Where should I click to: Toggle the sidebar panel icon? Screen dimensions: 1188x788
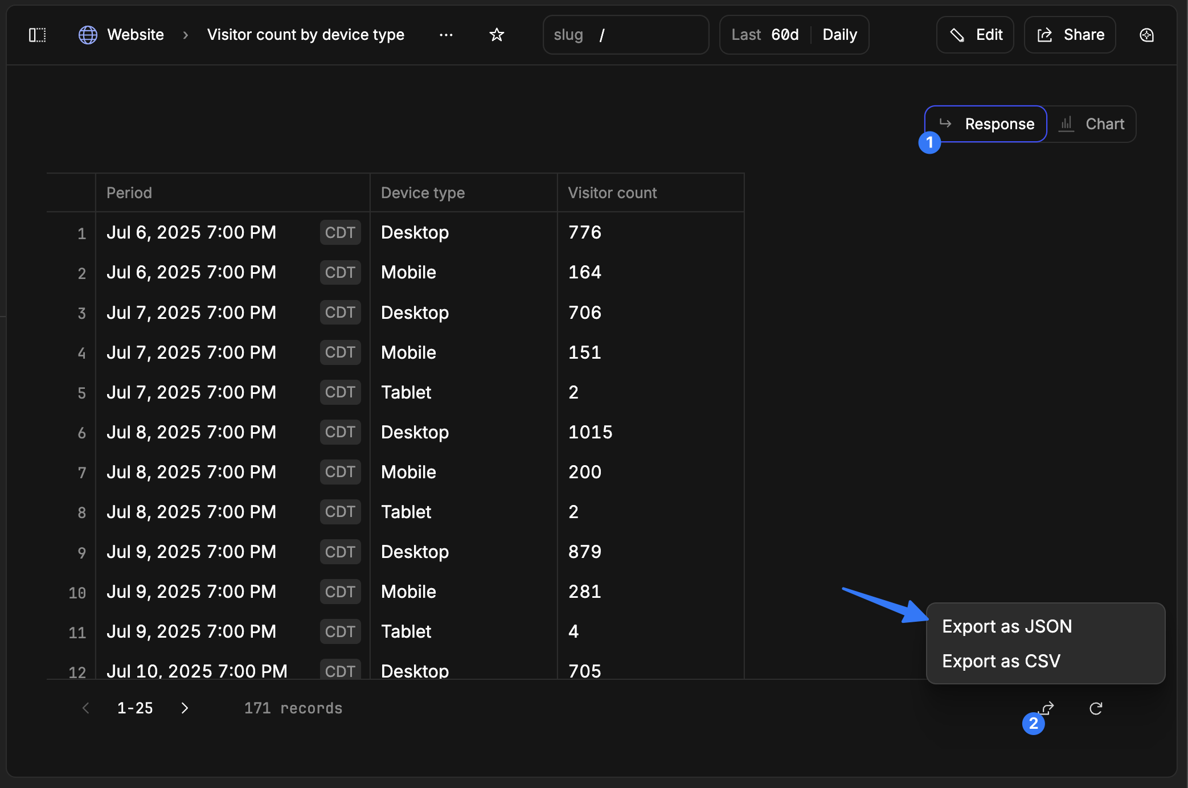point(38,35)
